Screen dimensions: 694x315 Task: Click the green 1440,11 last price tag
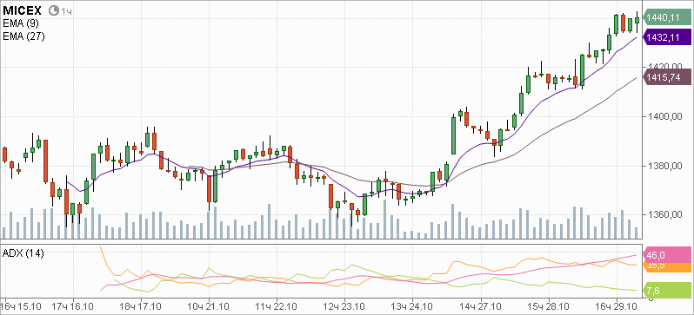667,17
